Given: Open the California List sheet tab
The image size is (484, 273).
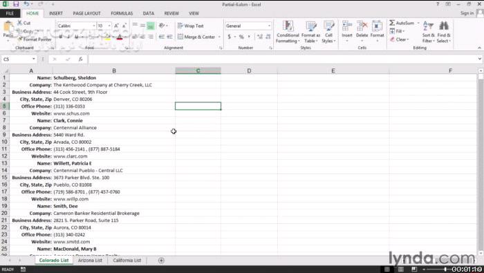Looking at the screenshot, I should coord(127,261).
